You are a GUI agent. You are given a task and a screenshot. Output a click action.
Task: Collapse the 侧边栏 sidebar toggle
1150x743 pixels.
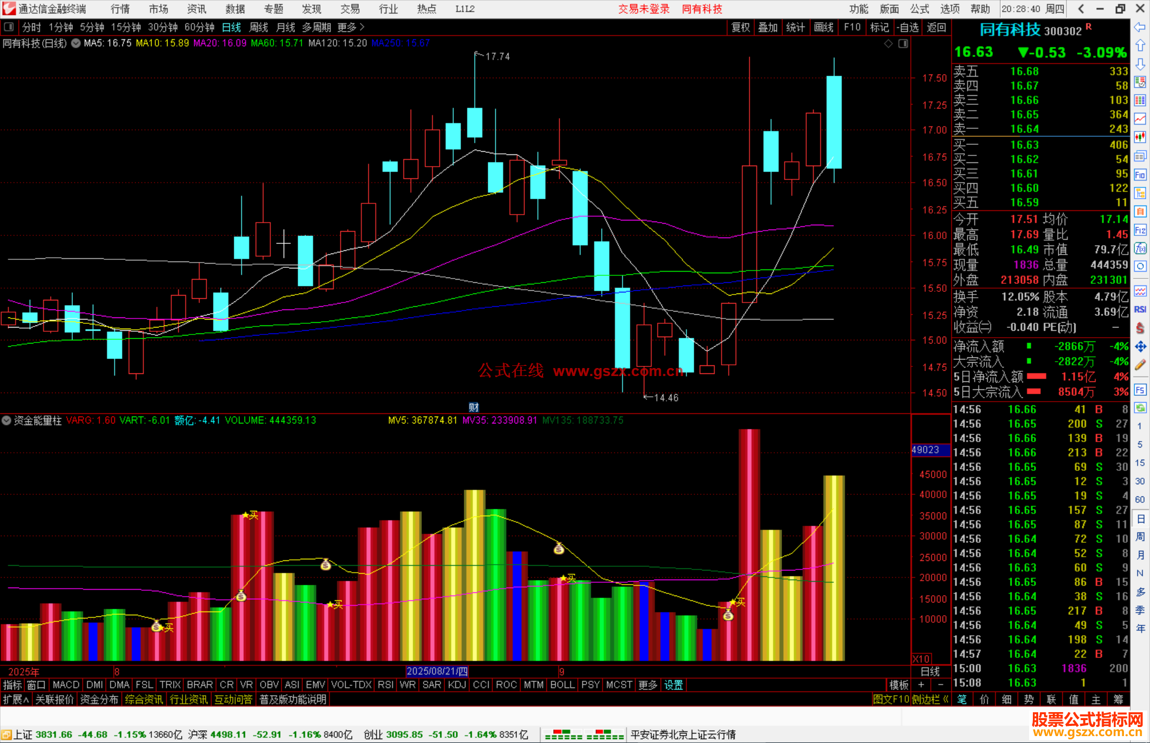pyautogui.click(x=930, y=699)
